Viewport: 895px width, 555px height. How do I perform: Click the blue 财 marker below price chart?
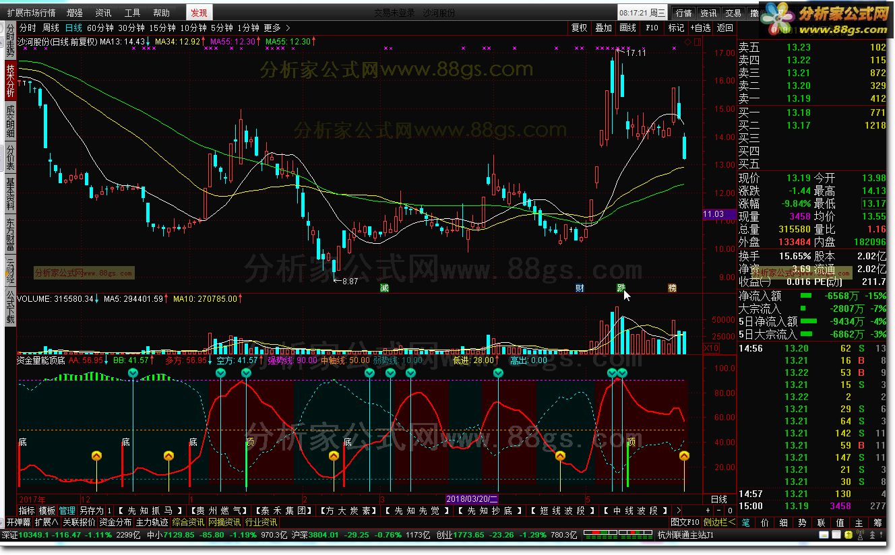[x=579, y=288]
